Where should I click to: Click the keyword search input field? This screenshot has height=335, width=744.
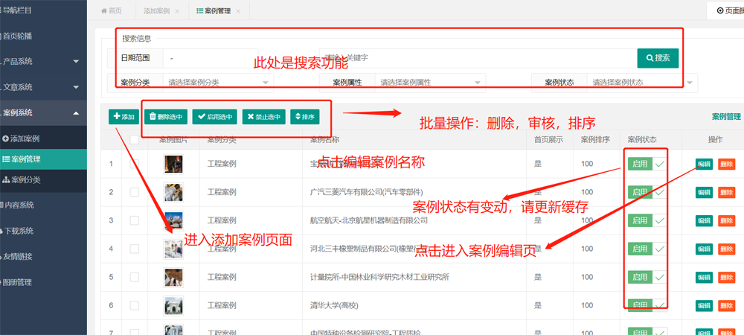click(x=478, y=58)
